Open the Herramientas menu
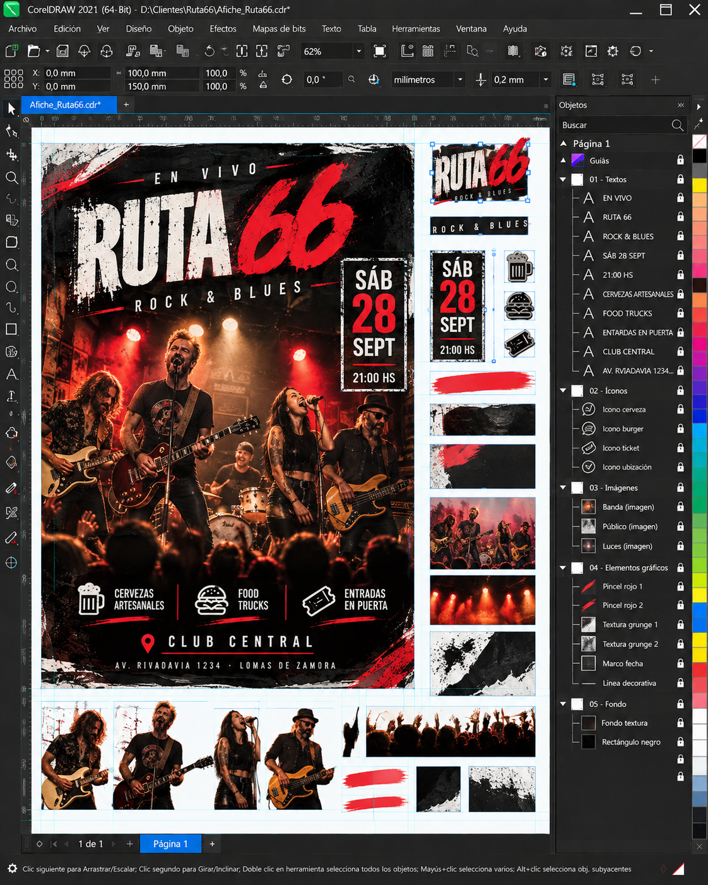The height and width of the screenshot is (885, 708). 416,28
